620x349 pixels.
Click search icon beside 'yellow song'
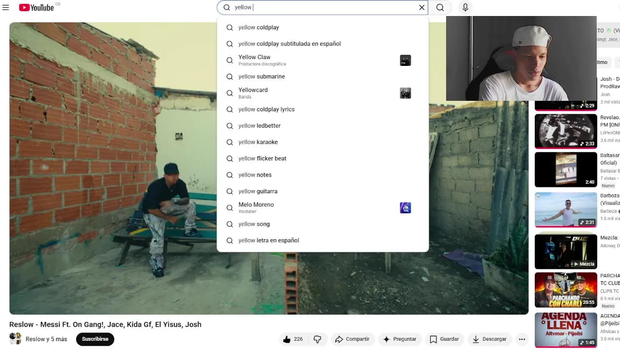230,224
